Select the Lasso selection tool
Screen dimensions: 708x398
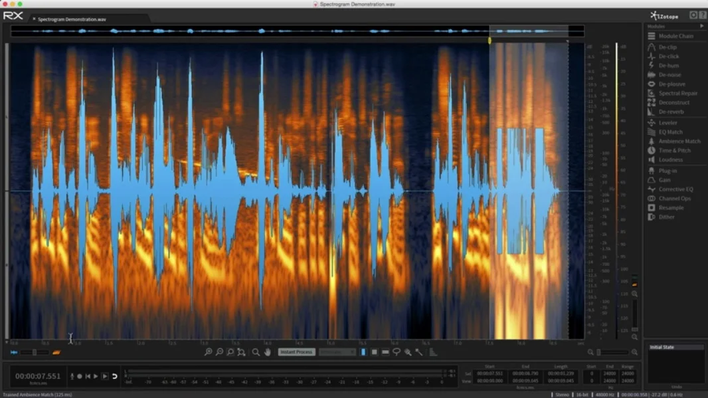pos(397,352)
